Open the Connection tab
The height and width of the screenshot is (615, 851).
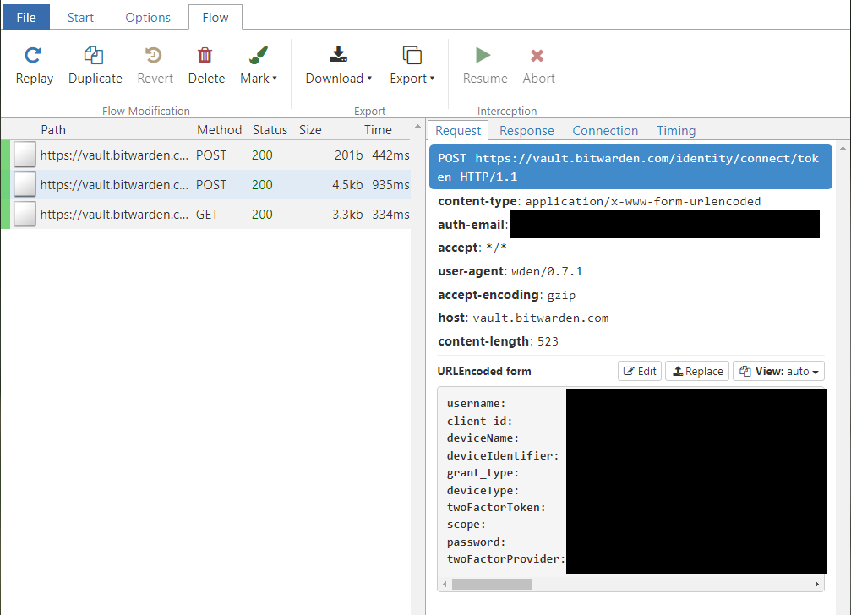click(x=605, y=131)
